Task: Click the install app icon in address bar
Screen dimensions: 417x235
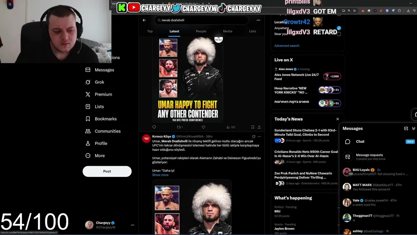Action: pos(343,11)
